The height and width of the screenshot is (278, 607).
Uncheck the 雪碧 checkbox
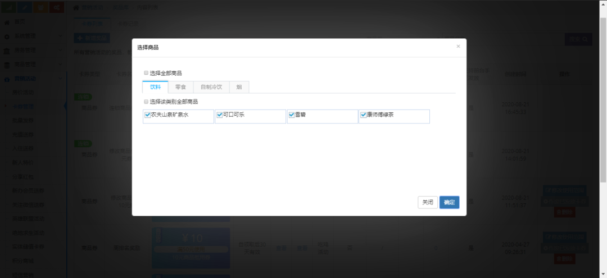coord(292,115)
